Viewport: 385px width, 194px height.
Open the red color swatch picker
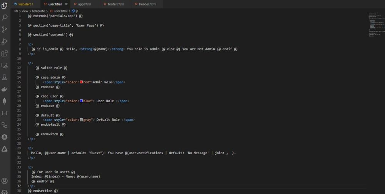(x=81, y=82)
